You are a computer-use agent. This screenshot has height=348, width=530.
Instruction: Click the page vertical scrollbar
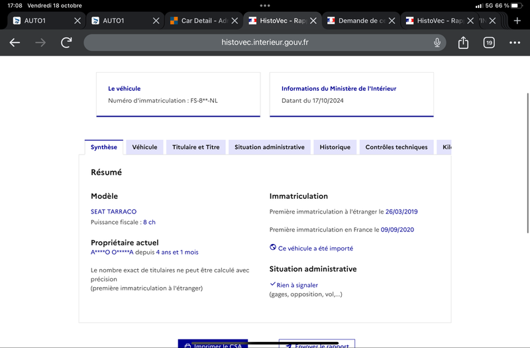point(527,163)
